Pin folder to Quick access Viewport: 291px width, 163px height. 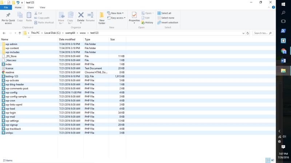coord(8,18)
